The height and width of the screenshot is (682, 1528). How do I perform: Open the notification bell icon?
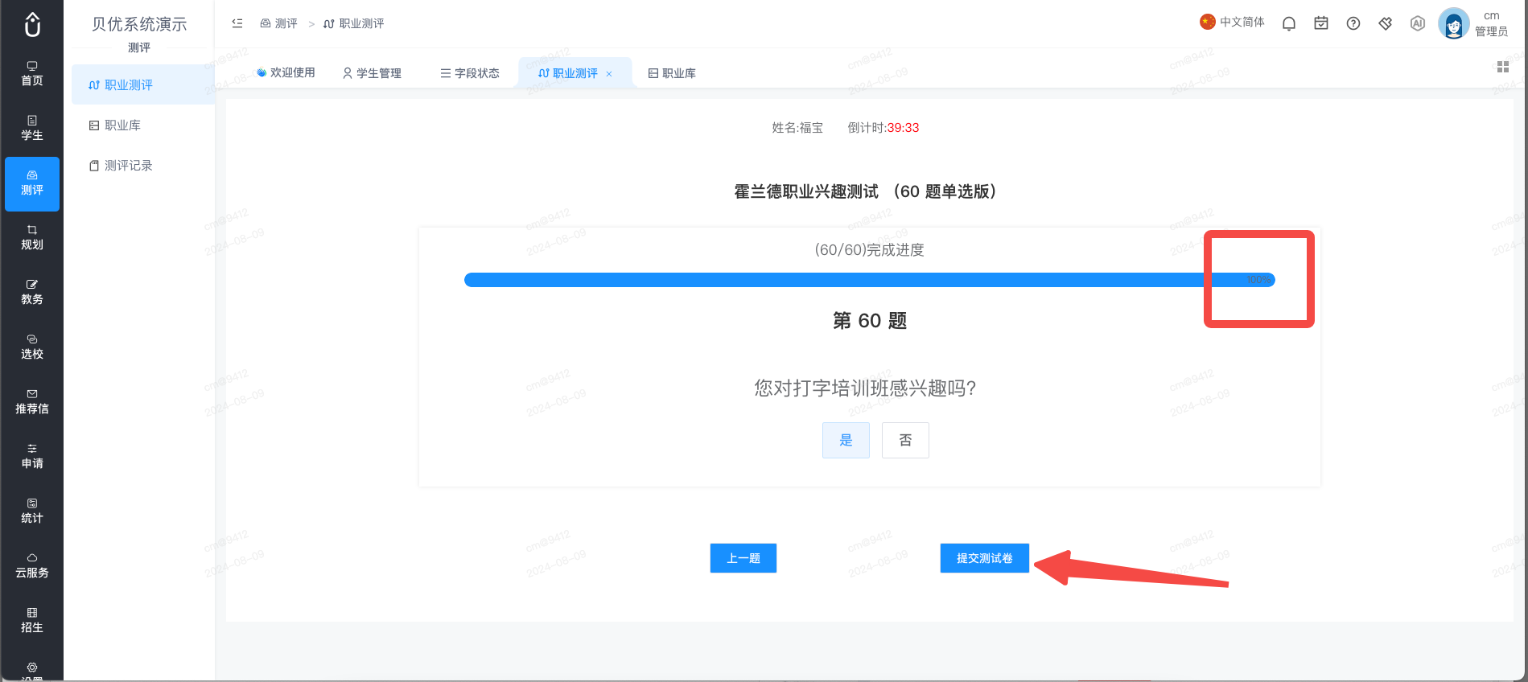click(x=1289, y=23)
